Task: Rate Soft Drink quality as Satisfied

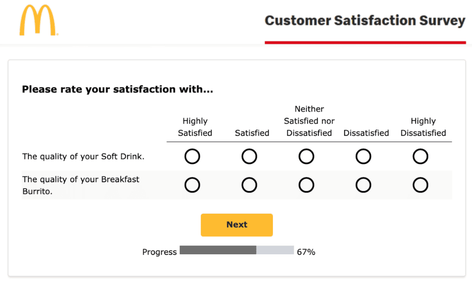Action: click(249, 156)
